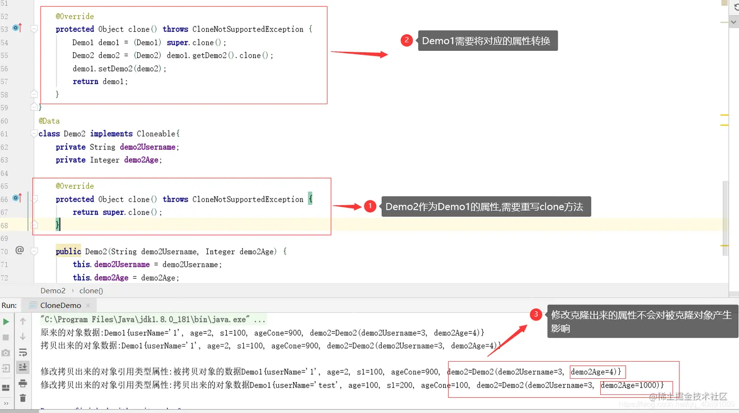Select the CloneDemo run tab

point(60,305)
